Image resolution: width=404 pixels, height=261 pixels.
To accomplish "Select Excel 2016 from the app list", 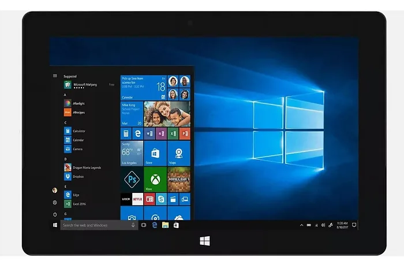I will click(79, 204).
